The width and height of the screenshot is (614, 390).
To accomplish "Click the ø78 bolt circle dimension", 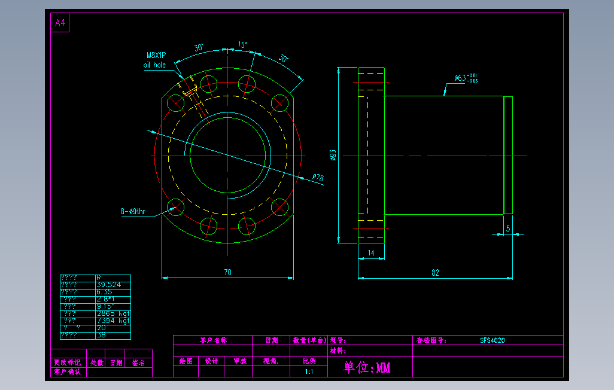I will tap(318, 178).
